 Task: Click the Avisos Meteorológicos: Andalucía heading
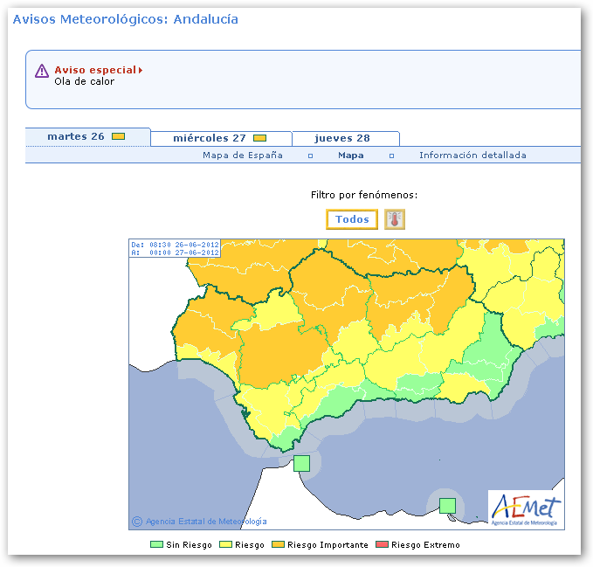point(125,19)
